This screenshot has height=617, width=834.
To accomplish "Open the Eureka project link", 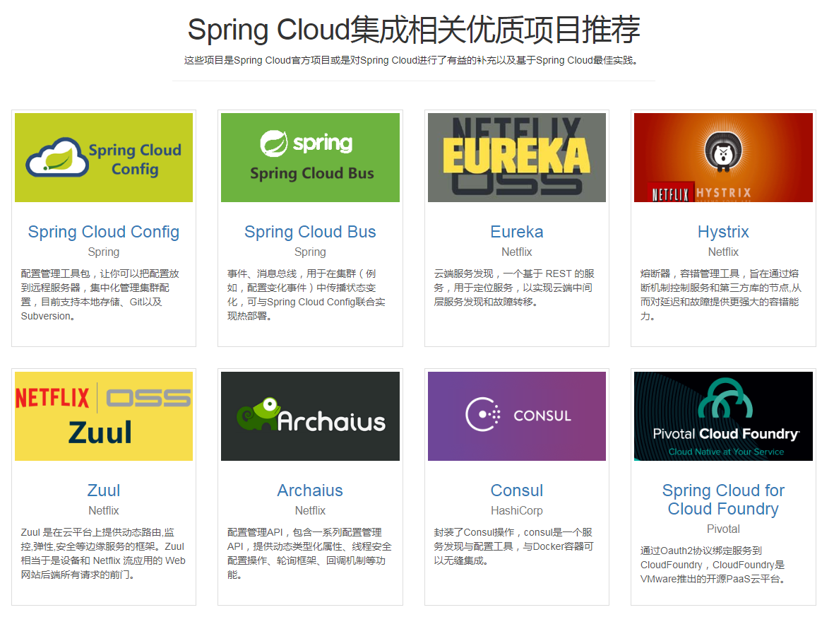I will (x=516, y=232).
